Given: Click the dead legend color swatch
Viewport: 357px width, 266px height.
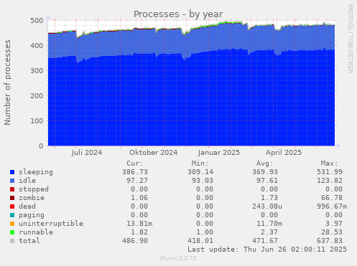Looking at the screenshot, I should pyautogui.click(x=12, y=206).
